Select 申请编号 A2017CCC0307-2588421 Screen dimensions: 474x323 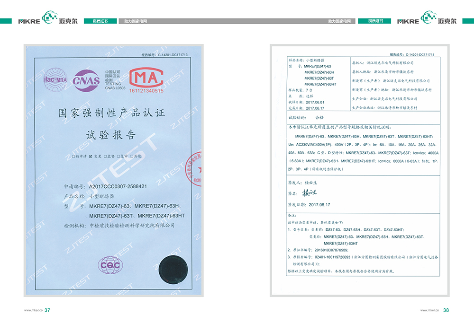[106, 187]
